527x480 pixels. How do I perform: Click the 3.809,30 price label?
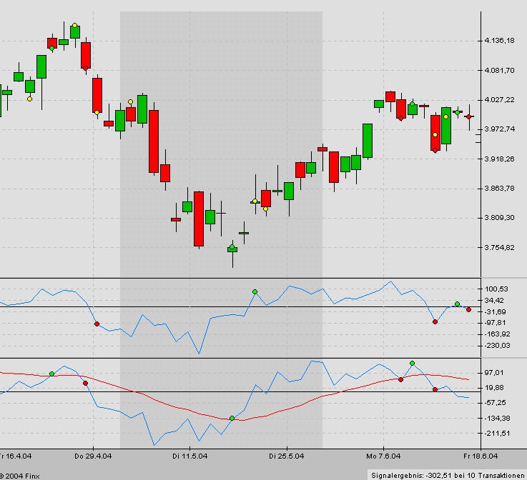coord(499,218)
